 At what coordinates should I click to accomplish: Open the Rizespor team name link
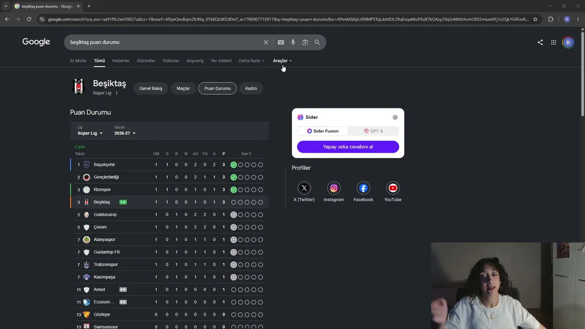pos(102,190)
